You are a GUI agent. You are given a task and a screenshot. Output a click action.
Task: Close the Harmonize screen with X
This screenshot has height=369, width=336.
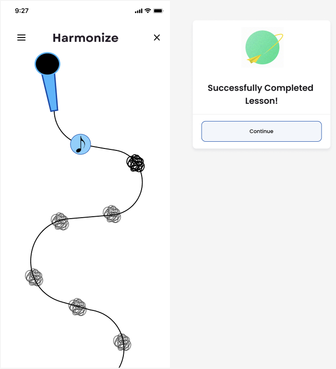pyautogui.click(x=157, y=37)
